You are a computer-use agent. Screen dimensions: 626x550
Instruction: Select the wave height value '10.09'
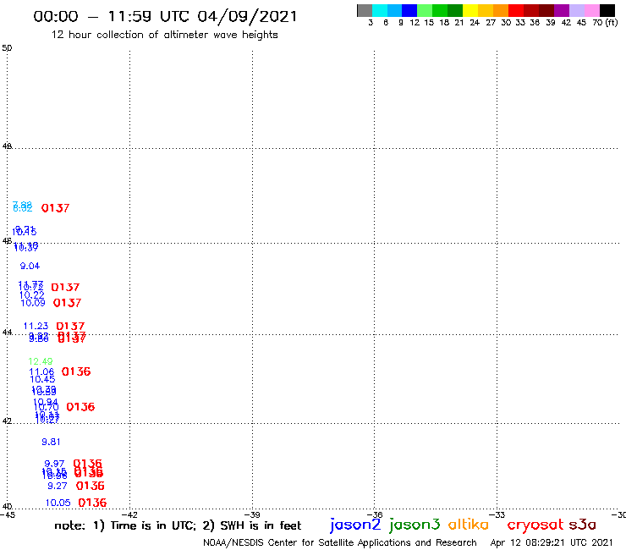click(33, 303)
